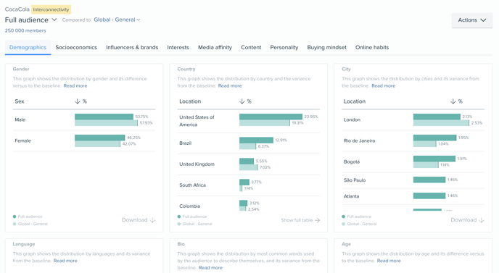Screen dimensions: 499x273
Task: Toggle Full audience legend in City card
Action: (356, 217)
